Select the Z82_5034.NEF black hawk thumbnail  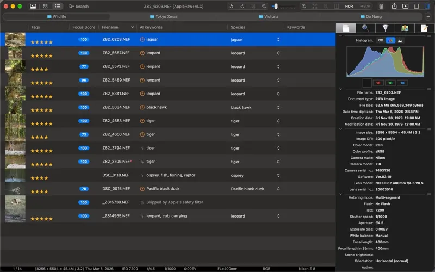[15, 107]
